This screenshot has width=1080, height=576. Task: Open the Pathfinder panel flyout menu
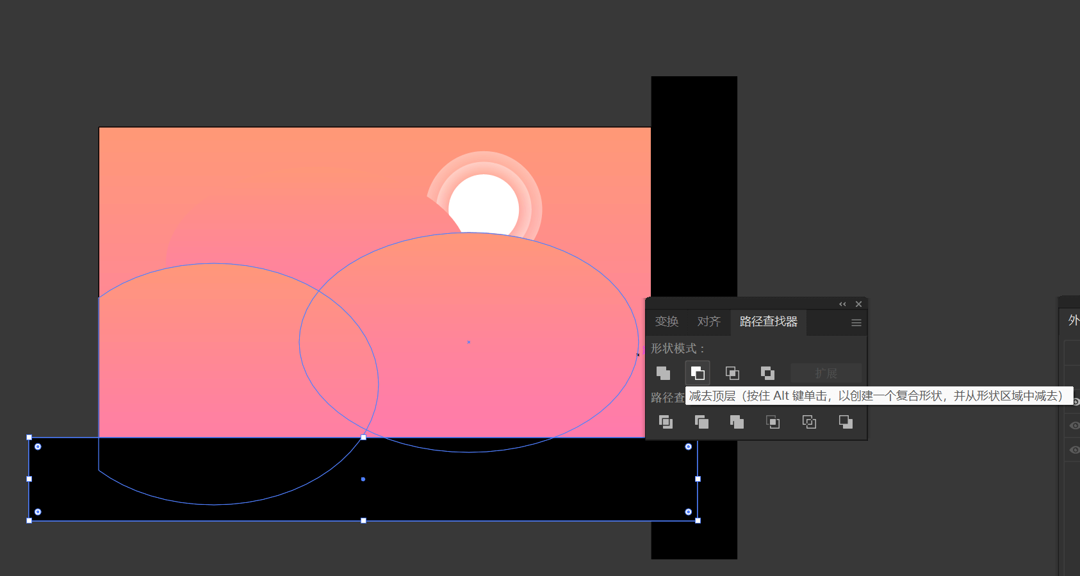[856, 323]
